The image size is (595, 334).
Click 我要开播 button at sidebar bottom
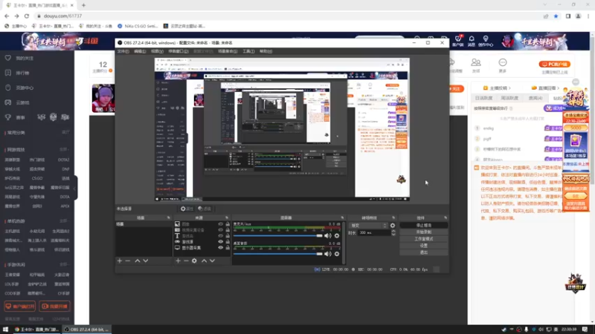(x=55, y=306)
